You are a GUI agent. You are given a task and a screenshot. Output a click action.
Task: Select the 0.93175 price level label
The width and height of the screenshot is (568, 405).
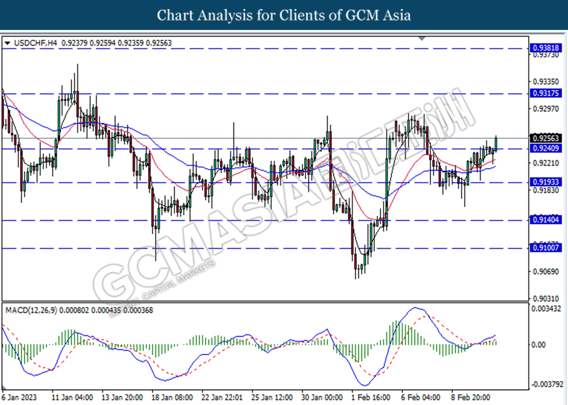pos(546,93)
